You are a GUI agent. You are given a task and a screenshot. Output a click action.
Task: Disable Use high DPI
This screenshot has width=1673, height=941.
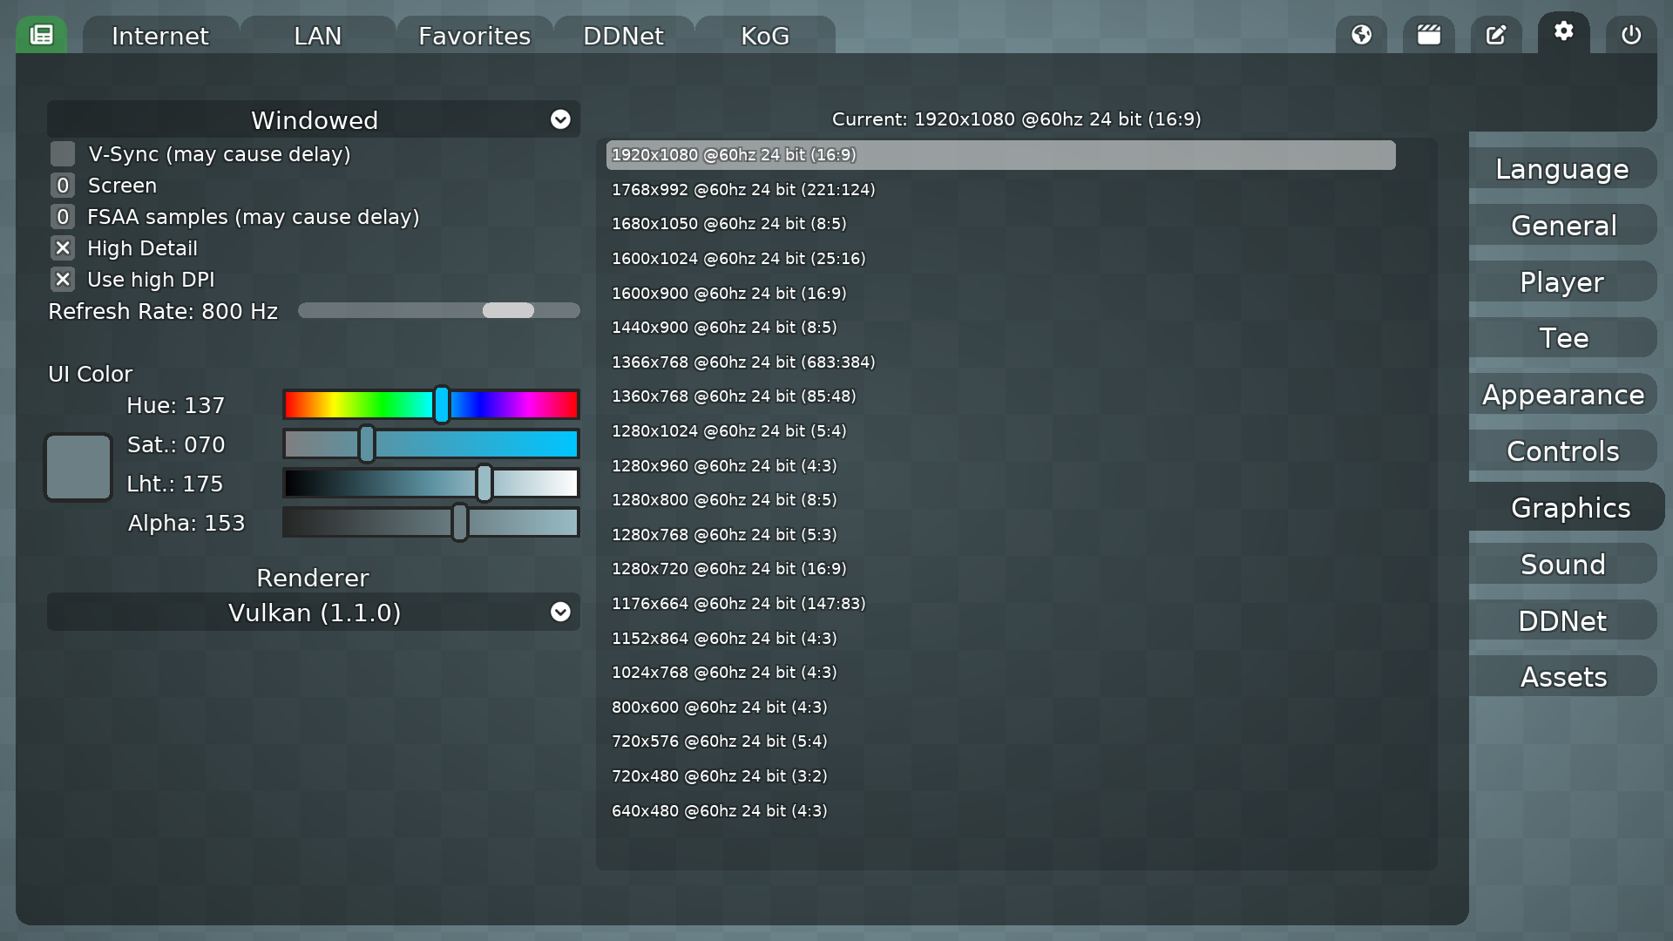pyautogui.click(x=62, y=279)
